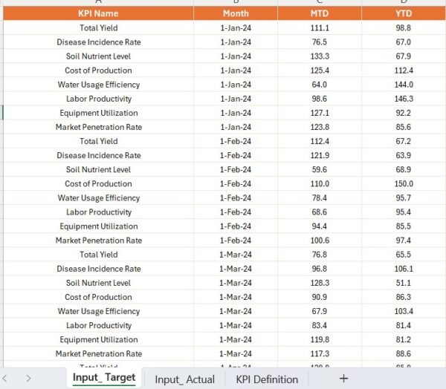
Task: Click MTD value 76.8
Action: point(320,255)
